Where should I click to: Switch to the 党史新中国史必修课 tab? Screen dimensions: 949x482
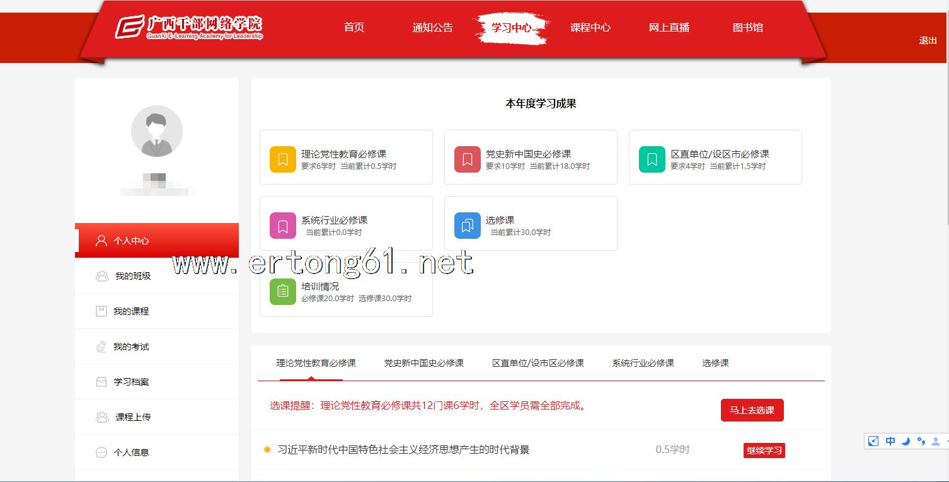click(x=423, y=363)
